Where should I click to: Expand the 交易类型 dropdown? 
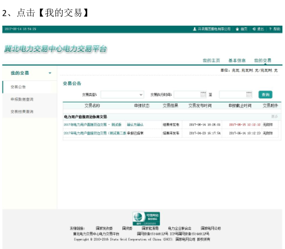[x=122, y=94]
